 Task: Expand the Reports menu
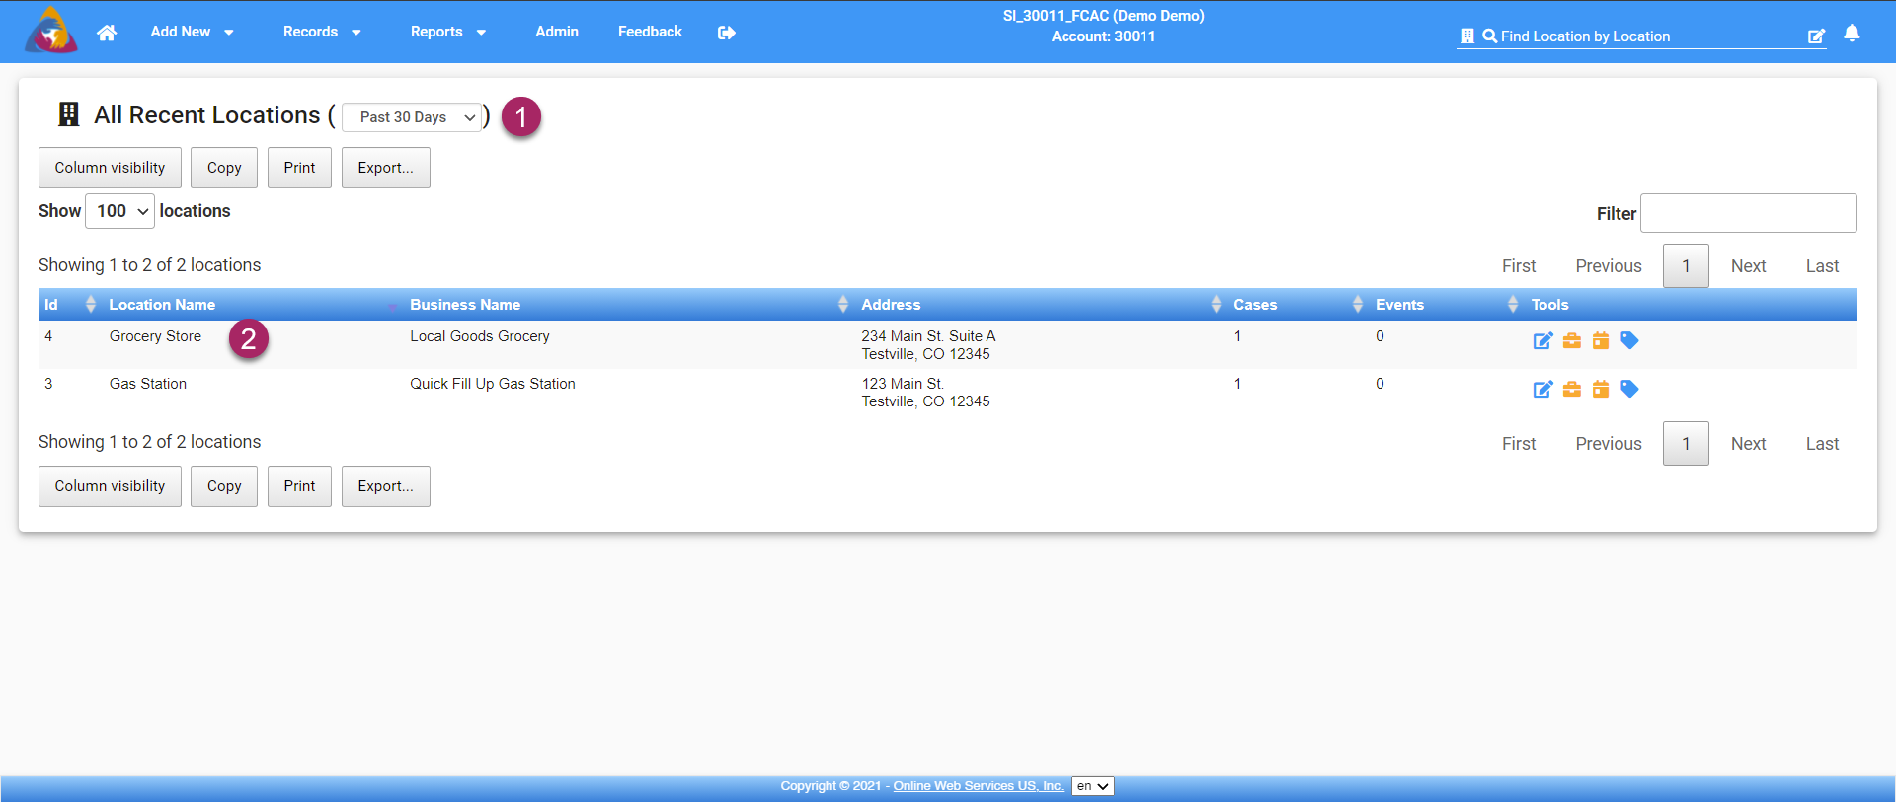point(448,32)
